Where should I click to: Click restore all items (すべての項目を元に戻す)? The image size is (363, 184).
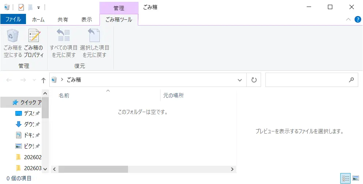pyautogui.click(x=64, y=43)
